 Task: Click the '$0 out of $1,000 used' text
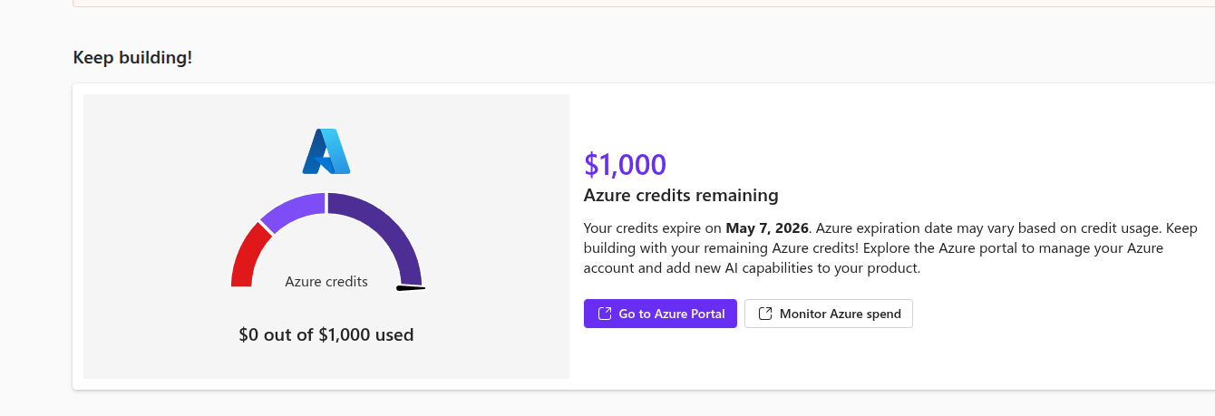[326, 334]
